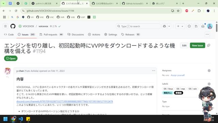Click the author avatar thumbnail
Image resolution: width=218 pixels, height=123 pixels.
(x=7, y=71)
